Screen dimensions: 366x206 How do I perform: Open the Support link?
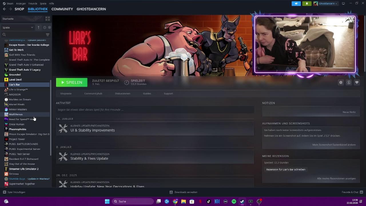[x=168, y=94]
